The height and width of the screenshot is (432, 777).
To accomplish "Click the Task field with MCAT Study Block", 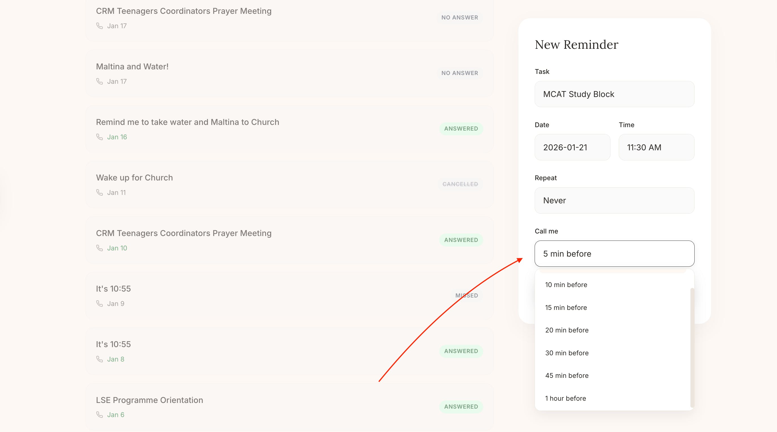I will (x=614, y=94).
